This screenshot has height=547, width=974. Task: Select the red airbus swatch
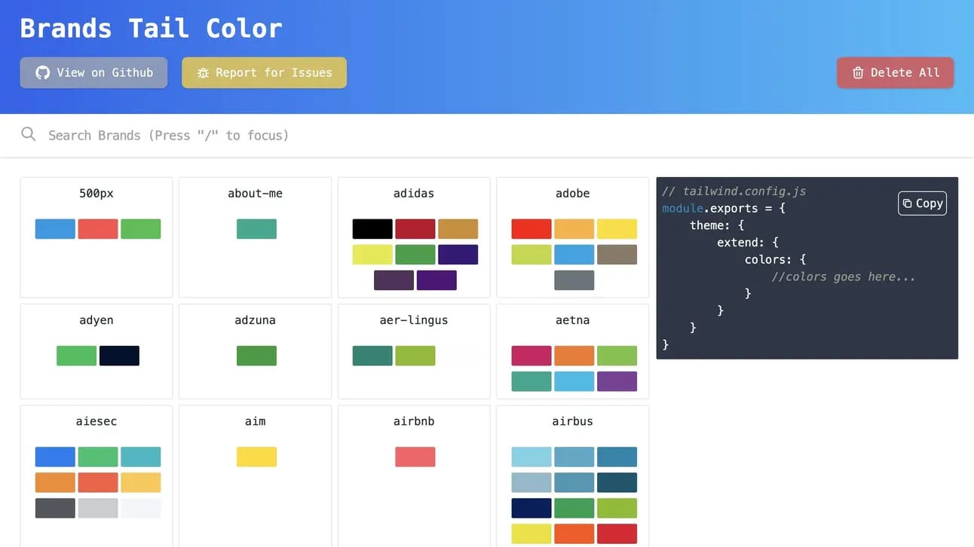[617, 533]
